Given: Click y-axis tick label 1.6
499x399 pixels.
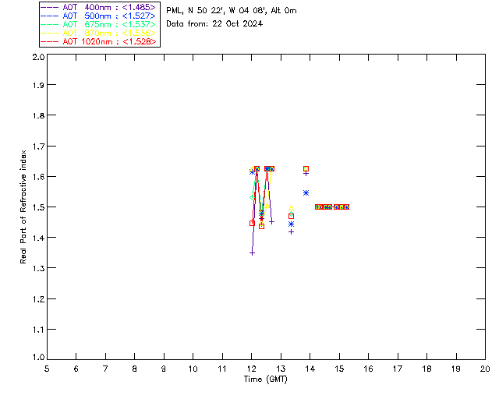Looking at the screenshot, I should [38, 177].
